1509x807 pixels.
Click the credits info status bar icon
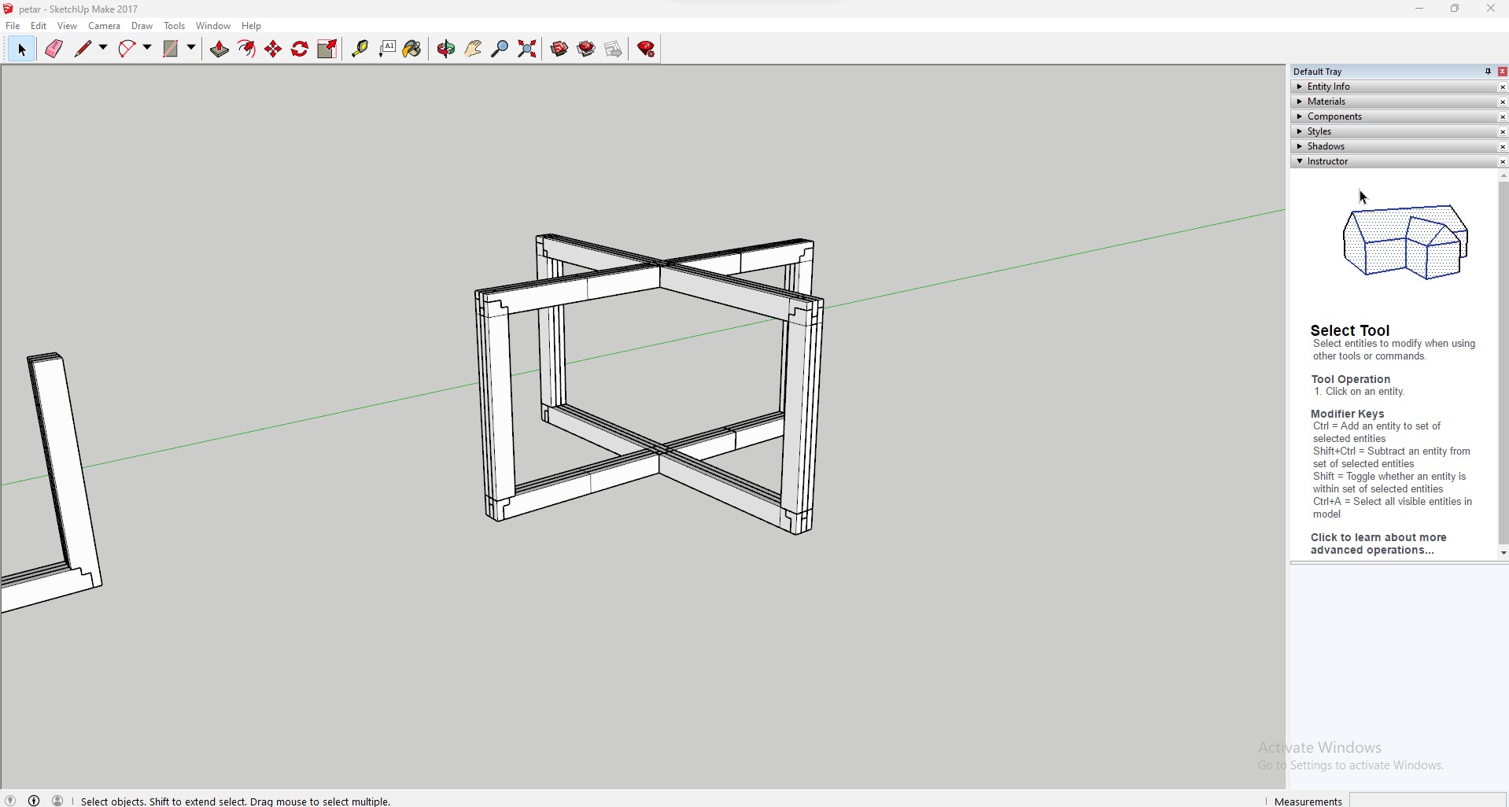coord(34,800)
